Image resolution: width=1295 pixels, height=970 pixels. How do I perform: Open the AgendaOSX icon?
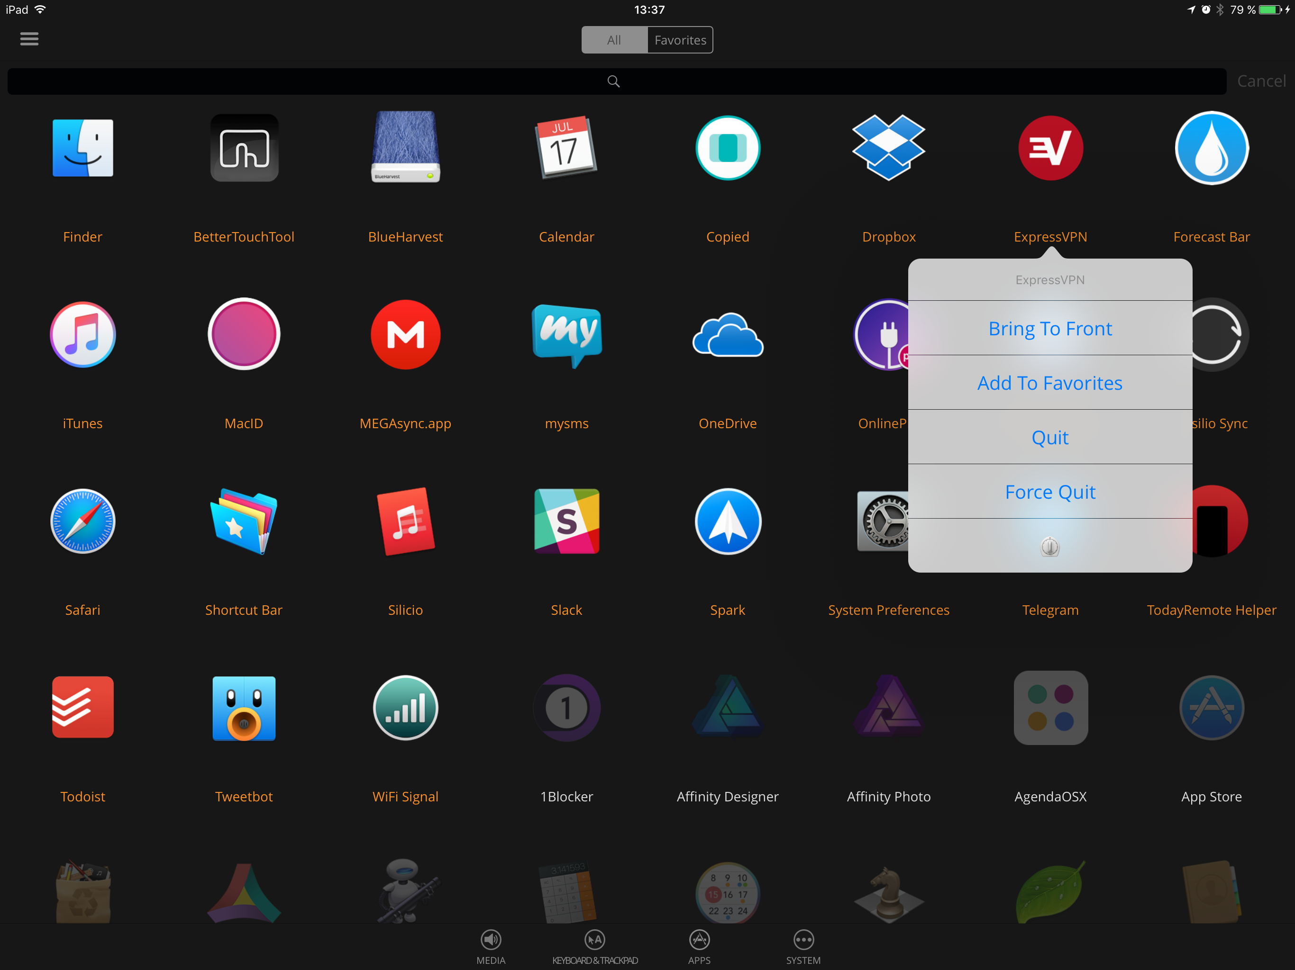click(1050, 708)
